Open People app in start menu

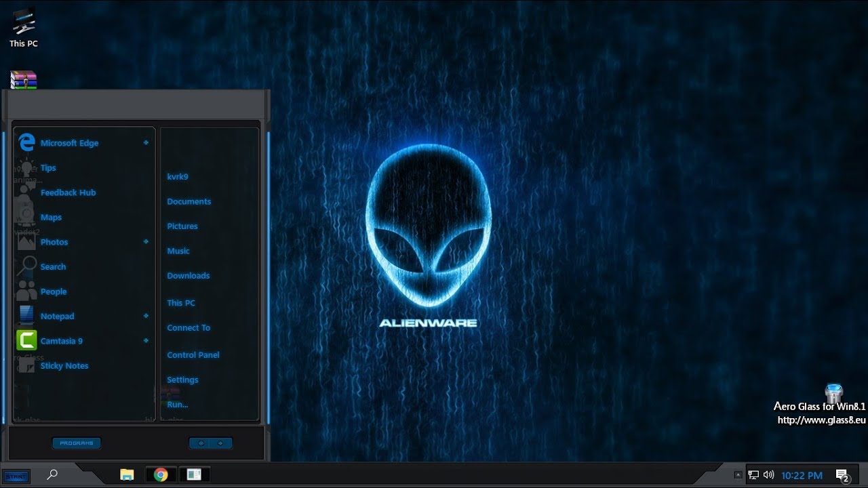coord(84,291)
